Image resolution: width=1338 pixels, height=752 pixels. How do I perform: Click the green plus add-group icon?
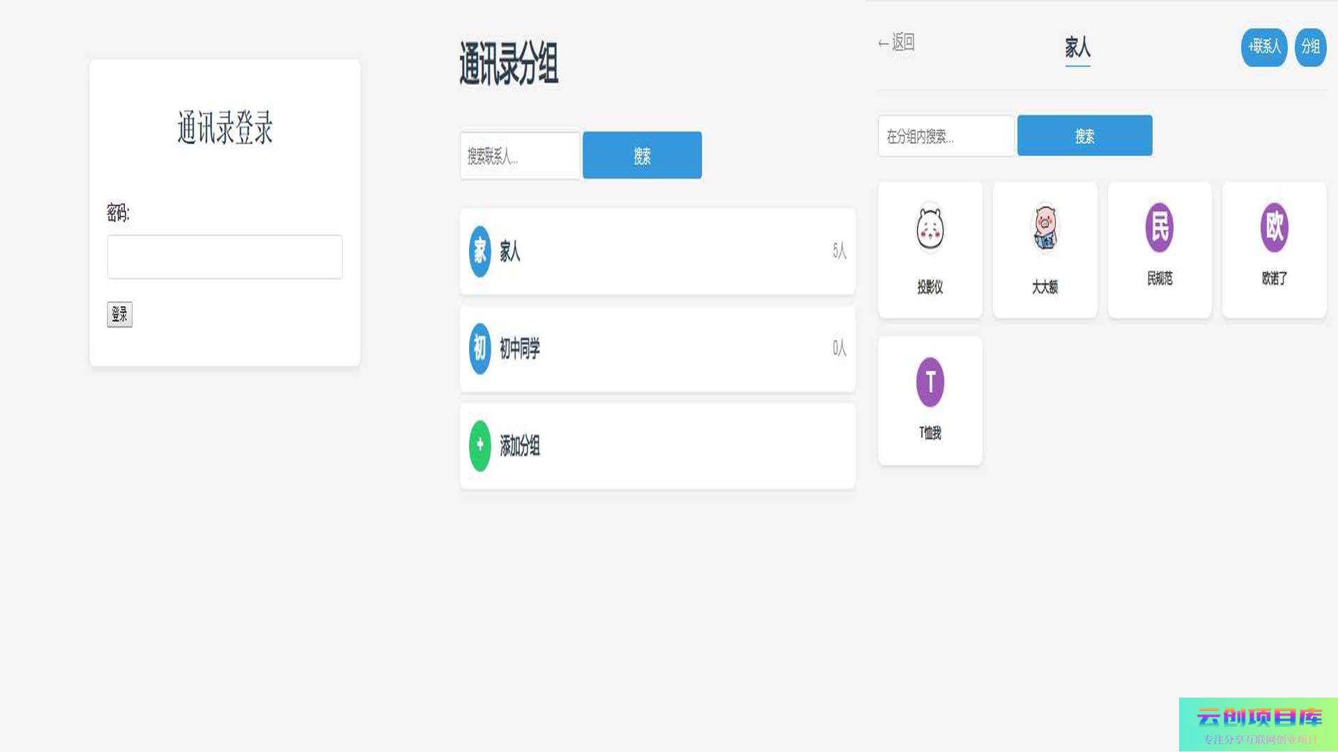[479, 446]
